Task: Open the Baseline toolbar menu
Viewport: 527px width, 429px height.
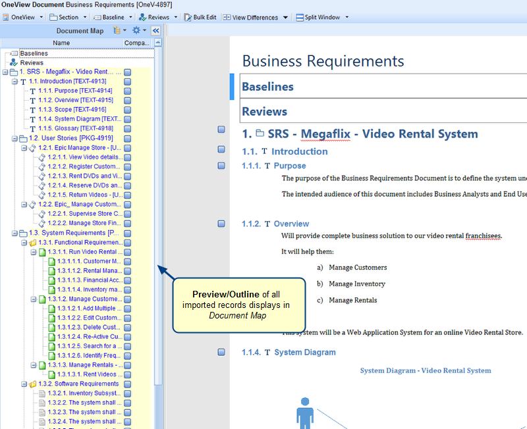Action: point(112,17)
